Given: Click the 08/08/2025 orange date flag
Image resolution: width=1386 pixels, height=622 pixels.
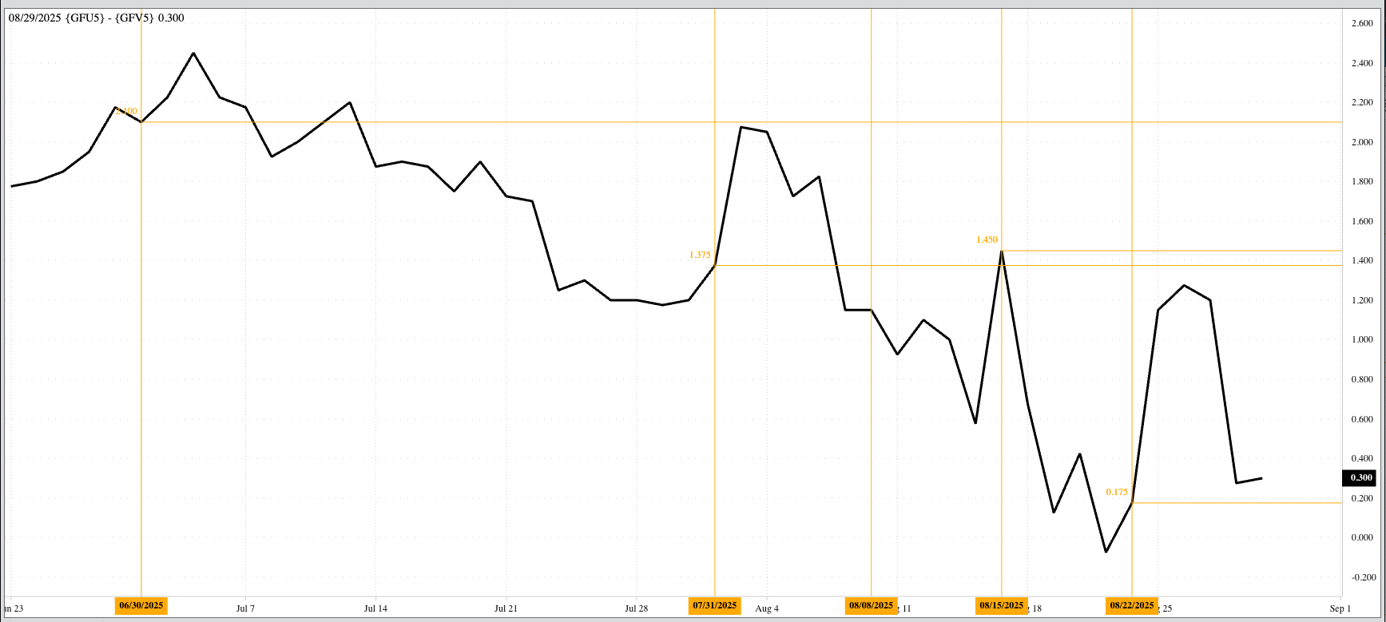Looking at the screenshot, I should tap(872, 605).
